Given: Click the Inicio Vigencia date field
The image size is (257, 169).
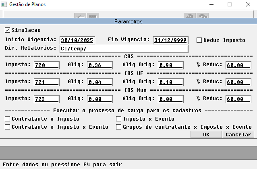Looking at the screenshot, I should 77,40.
